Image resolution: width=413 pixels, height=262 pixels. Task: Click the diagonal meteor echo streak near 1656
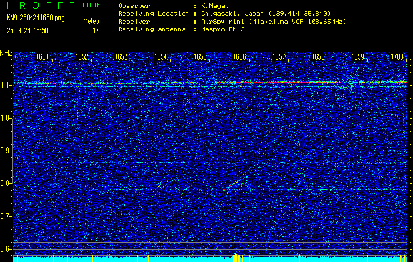point(231,185)
